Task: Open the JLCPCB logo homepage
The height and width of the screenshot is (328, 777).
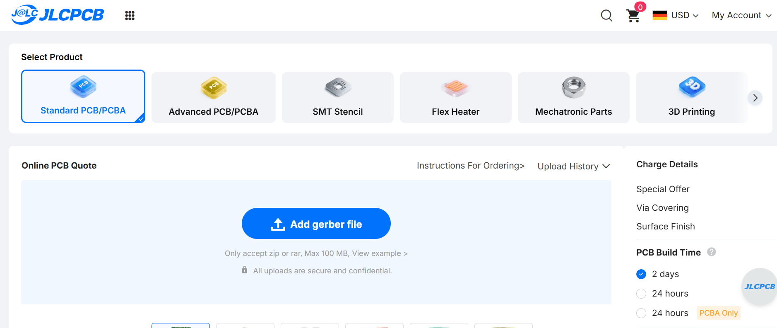Action: [x=58, y=15]
